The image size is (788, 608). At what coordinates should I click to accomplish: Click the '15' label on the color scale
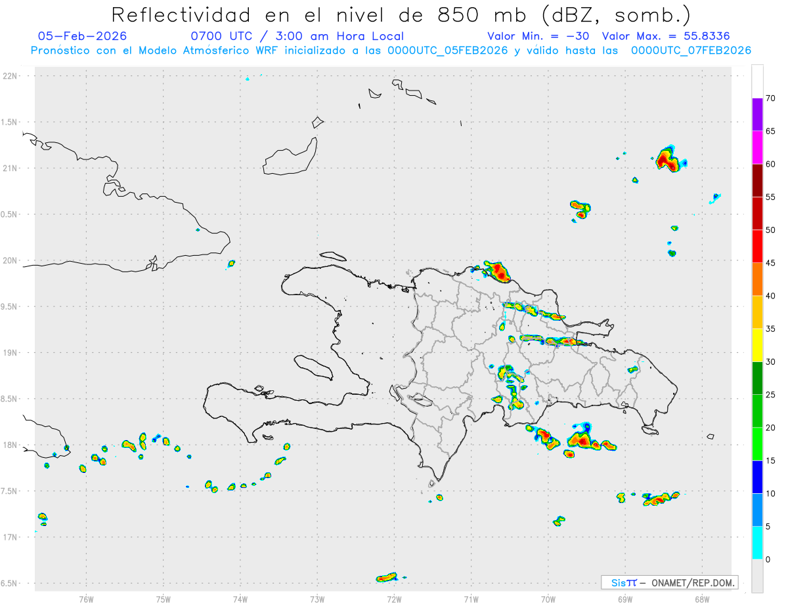770,460
